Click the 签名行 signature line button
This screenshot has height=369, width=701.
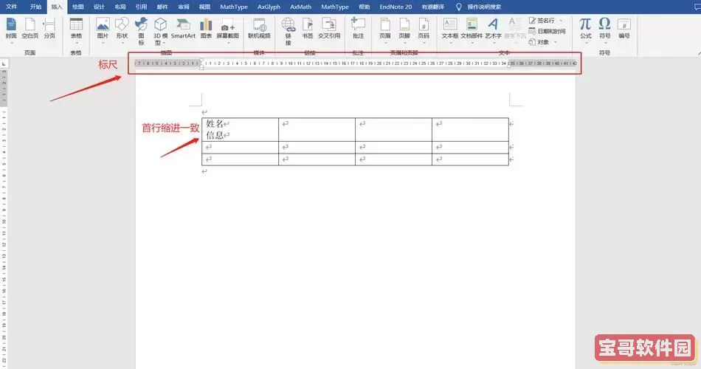545,21
